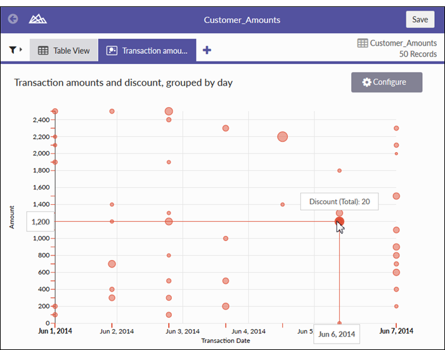The width and height of the screenshot is (445, 350).
Task: Open the filter funnel menu
Action: click(15, 50)
